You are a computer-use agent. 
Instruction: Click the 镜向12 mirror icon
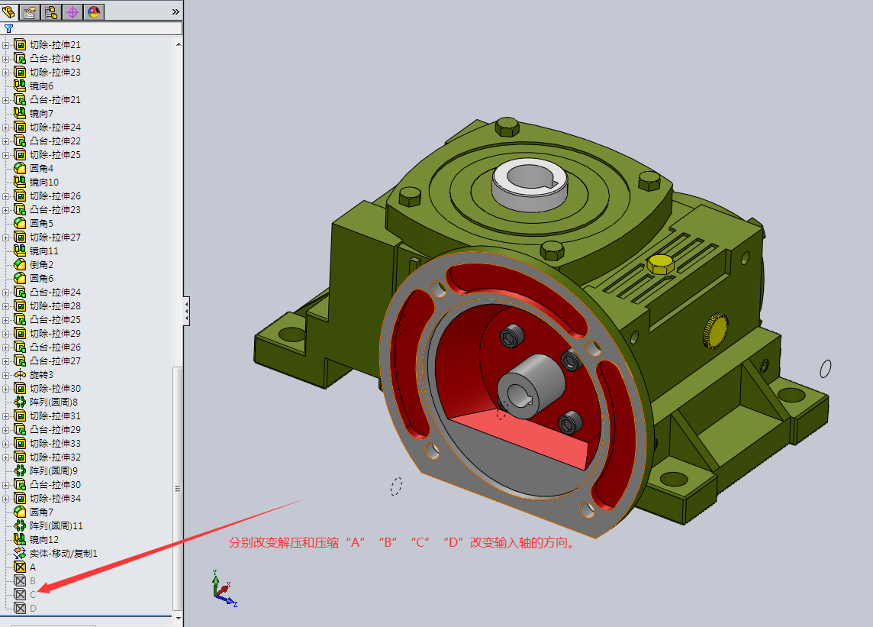(20, 539)
